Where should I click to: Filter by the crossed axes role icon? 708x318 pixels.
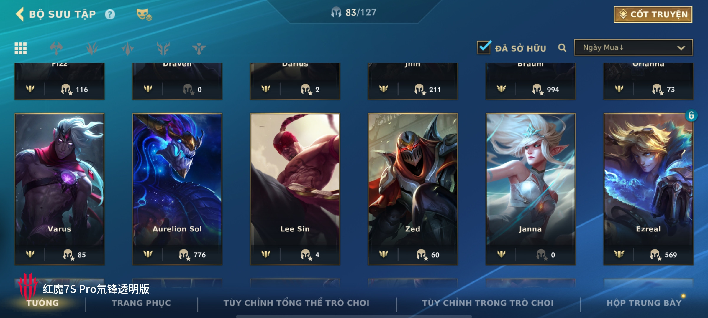(56, 48)
